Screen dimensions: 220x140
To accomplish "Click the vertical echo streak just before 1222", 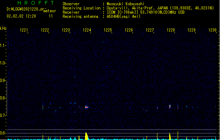I will tap(43, 107).
